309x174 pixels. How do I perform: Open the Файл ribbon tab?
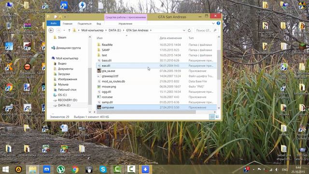pyautogui.click(x=54, y=23)
